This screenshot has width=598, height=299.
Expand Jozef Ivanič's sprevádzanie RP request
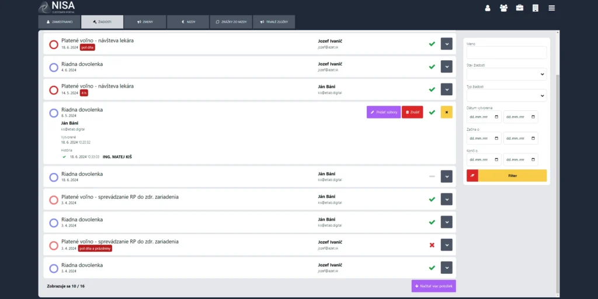(x=447, y=245)
